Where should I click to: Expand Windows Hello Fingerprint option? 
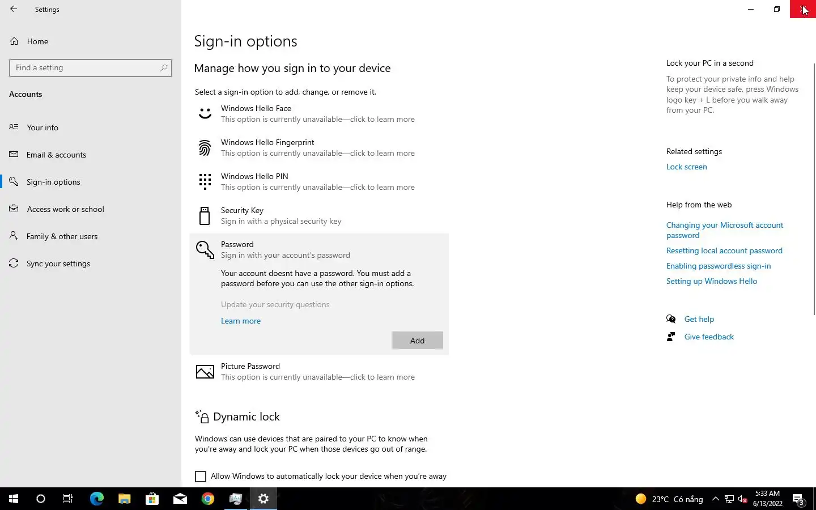coord(319,148)
